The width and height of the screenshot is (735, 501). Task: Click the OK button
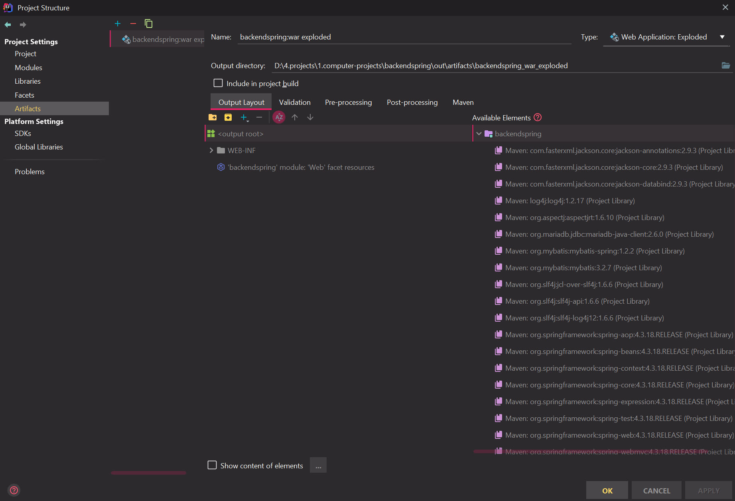pos(607,491)
